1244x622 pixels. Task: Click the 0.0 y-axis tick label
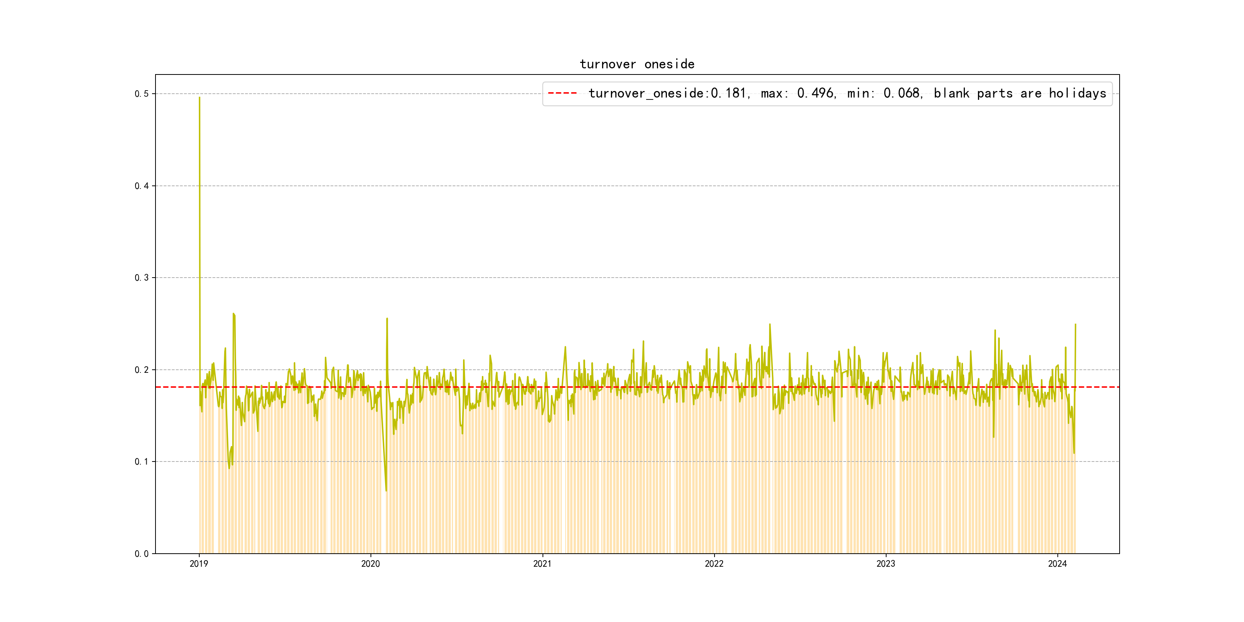coord(142,554)
